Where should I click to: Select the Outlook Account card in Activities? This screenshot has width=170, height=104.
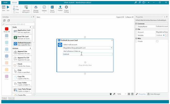point(22,44)
